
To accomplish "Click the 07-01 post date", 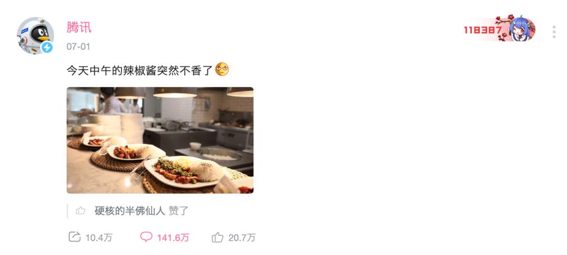I will [78, 47].
